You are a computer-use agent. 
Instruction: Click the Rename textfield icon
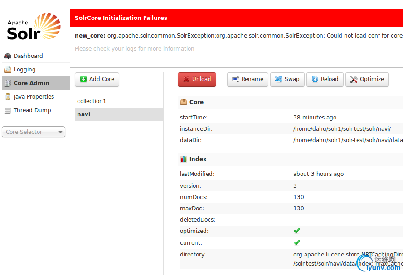point(236,79)
